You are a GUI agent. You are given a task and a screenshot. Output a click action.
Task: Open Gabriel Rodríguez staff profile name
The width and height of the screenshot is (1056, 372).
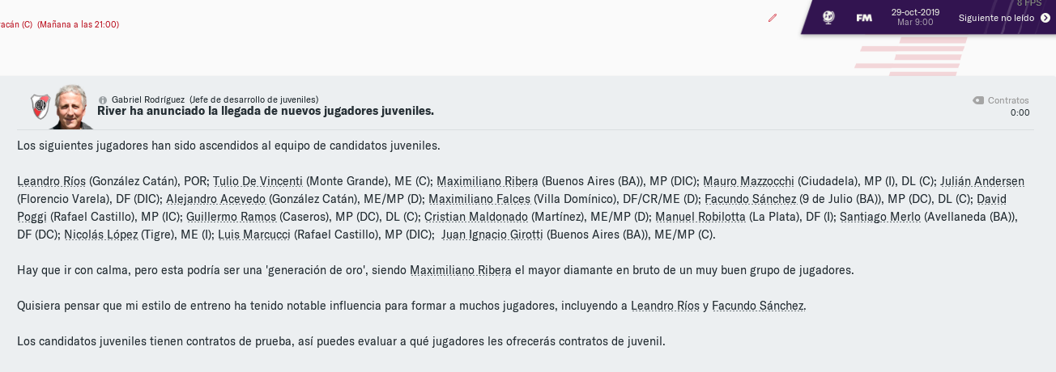tap(148, 99)
